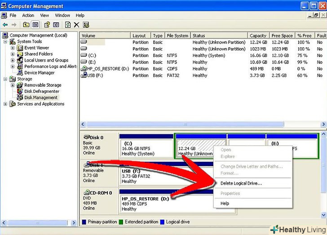This screenshot has width=327, height=235.
Task: Open Device Manager from the tree
Action: click(39, 72)
